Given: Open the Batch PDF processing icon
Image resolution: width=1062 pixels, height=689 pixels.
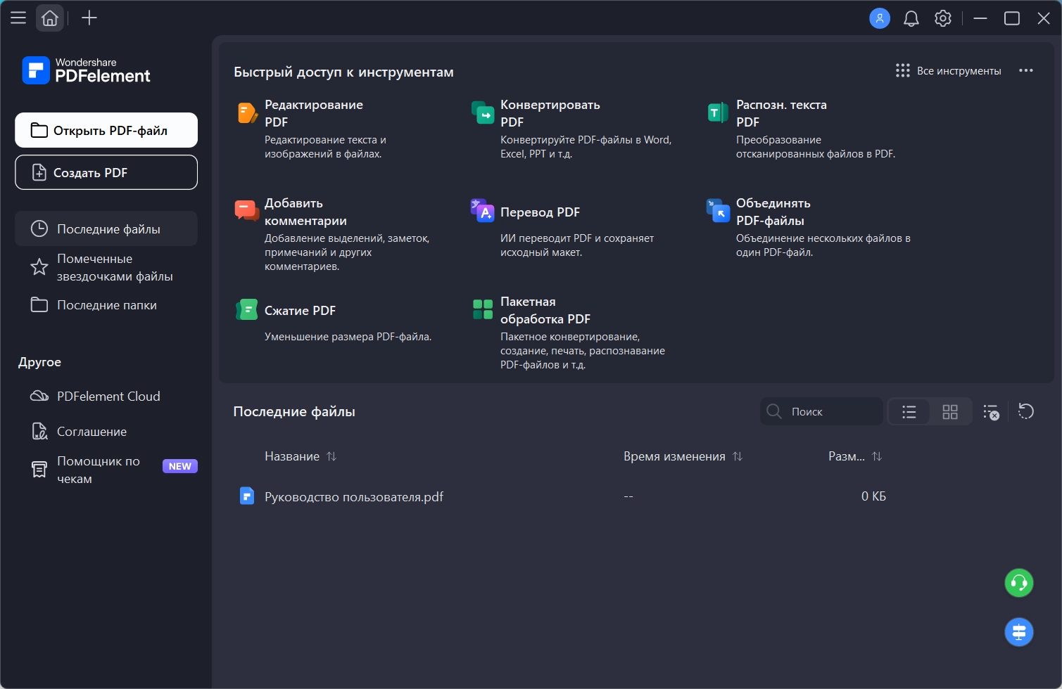Looking at the screenshot, I should point(483,309).
